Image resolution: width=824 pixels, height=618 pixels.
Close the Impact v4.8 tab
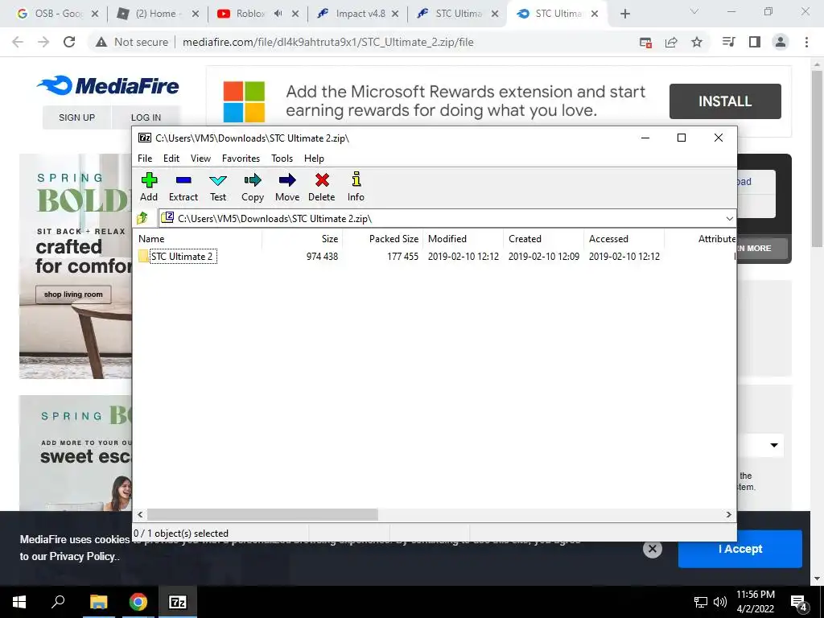coord(395,14)
